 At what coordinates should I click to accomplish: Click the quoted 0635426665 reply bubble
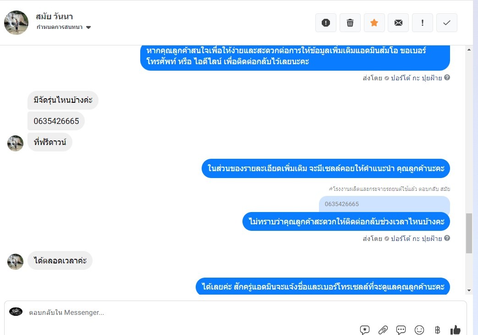click(x=385, y=204)
